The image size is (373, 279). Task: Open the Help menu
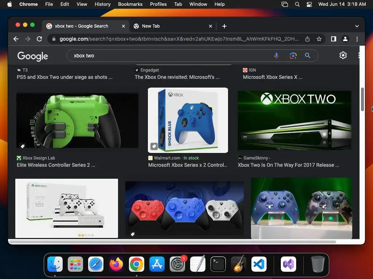pos(219,4)
